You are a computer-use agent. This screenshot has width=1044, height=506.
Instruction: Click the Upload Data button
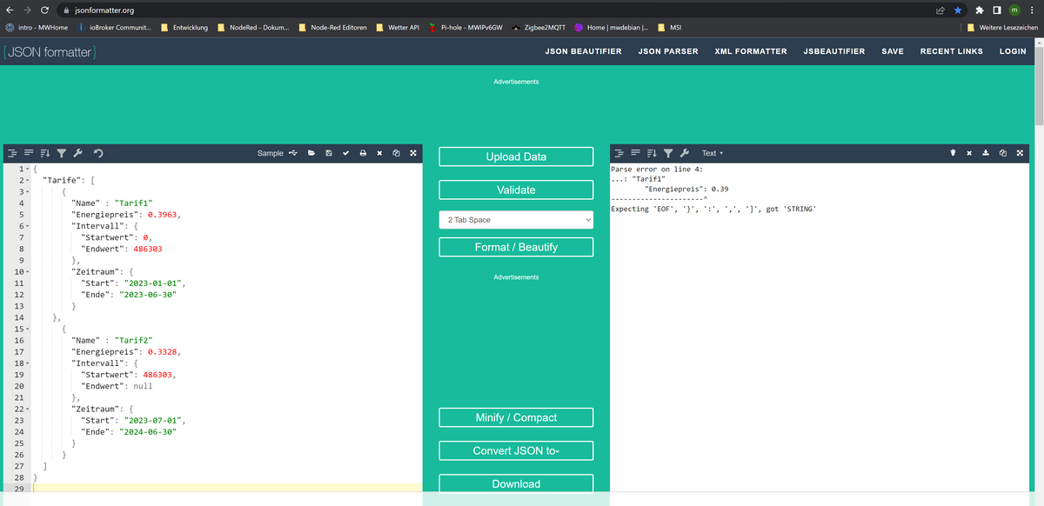tap(516, 156)
